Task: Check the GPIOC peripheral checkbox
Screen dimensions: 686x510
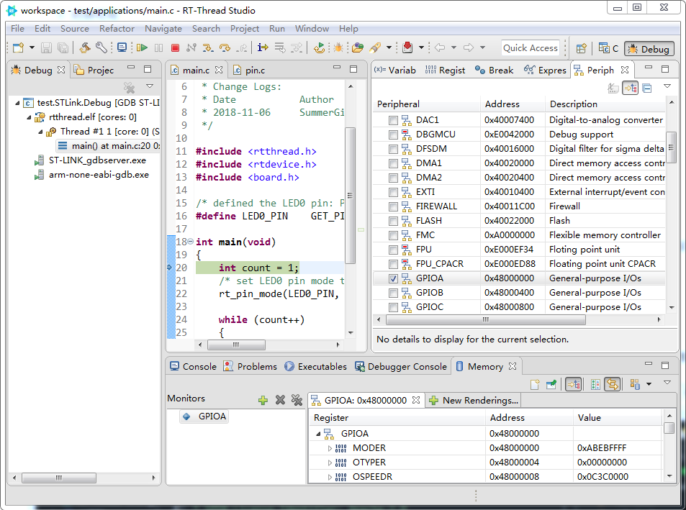Action: [x=393, y=308]
